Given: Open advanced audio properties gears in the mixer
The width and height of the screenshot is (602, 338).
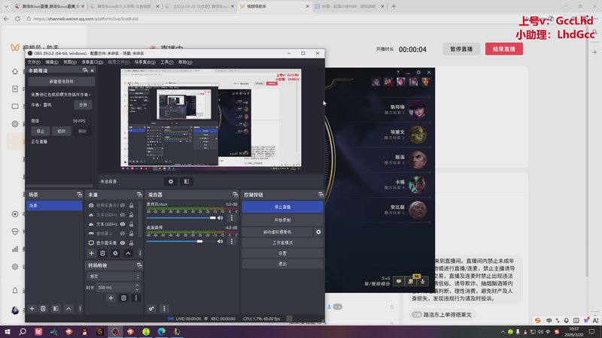Looking at the screenshot, I should tap(151, 309).
